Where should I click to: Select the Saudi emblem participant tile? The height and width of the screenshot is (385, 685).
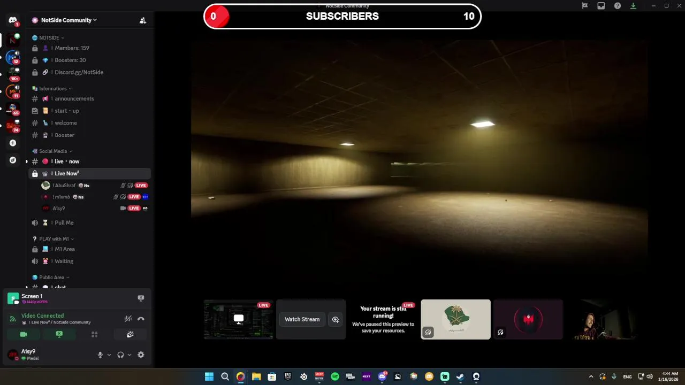click(x=455, y=319)
